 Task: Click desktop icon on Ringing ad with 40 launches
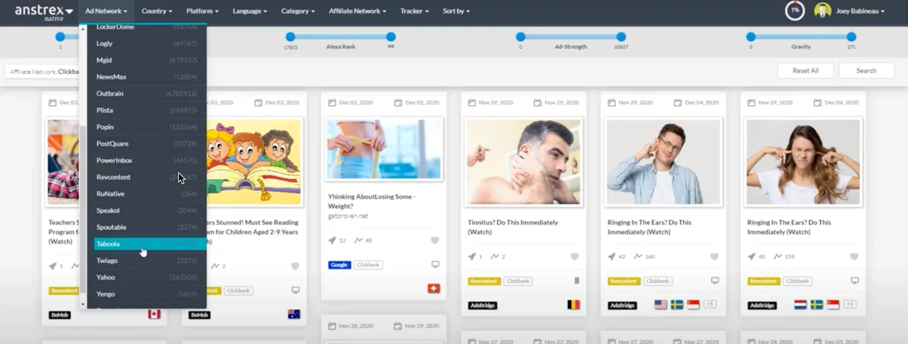(x=855, y=281)
